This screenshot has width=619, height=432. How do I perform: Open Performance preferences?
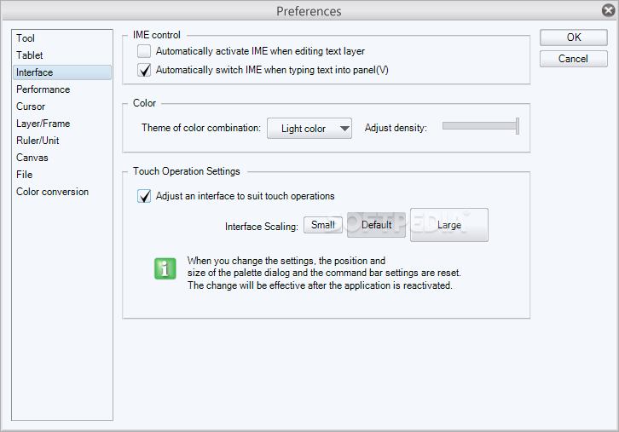click(x=62, y=89)
